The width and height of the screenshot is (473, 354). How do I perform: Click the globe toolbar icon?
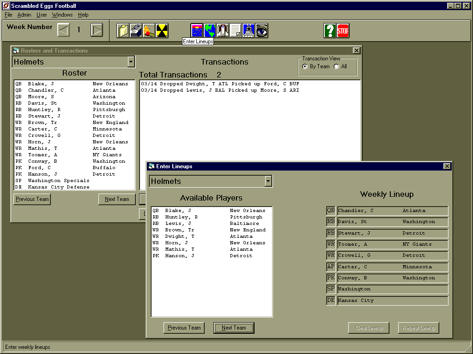210,31
